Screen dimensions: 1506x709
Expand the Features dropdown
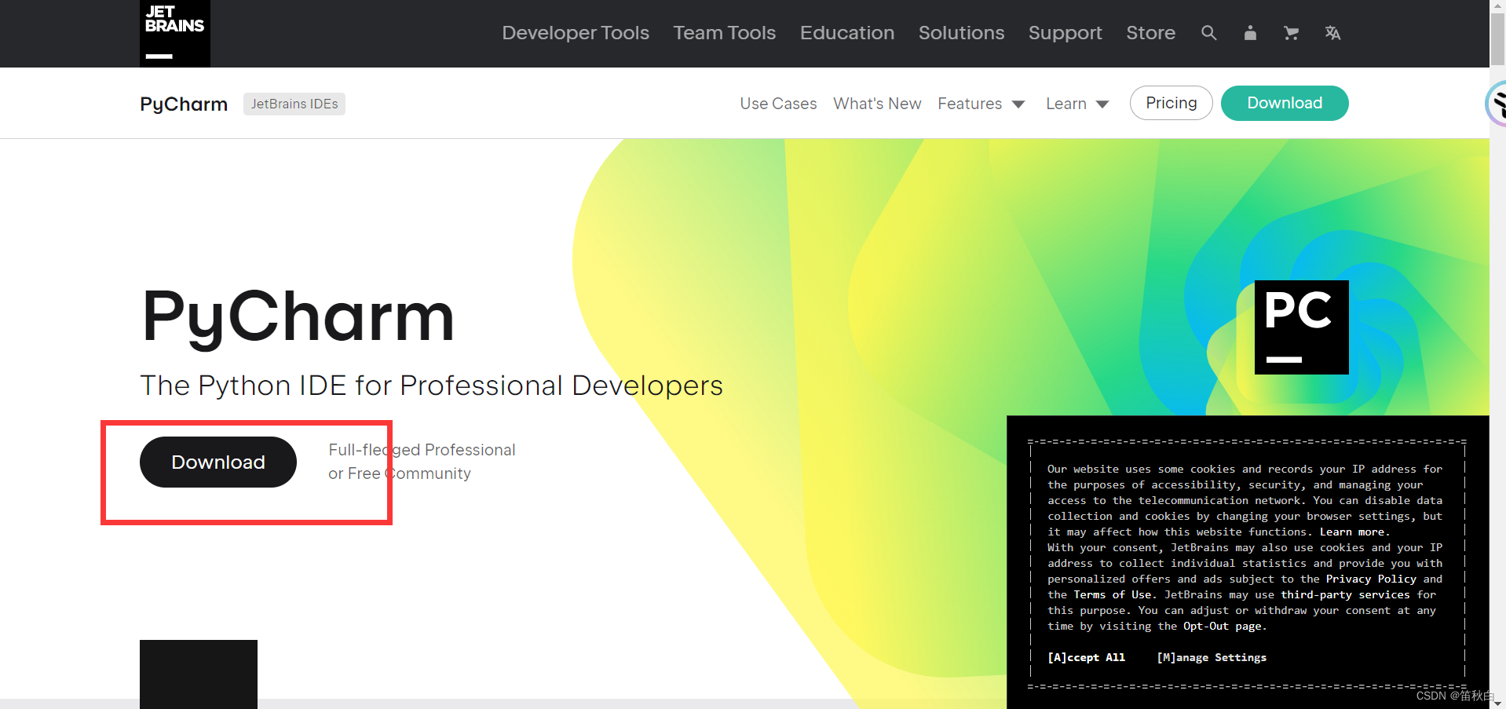pyautogui.click(x=981, y=104)
